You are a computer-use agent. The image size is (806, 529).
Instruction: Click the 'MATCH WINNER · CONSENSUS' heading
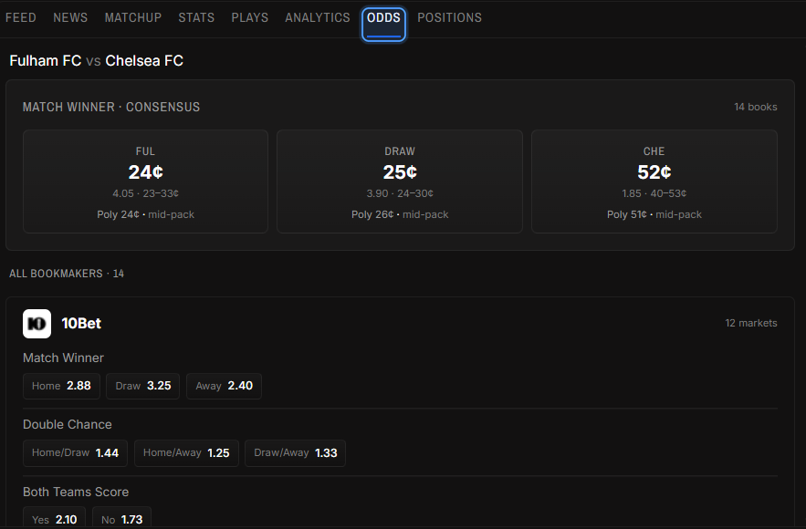pos(111,107)
